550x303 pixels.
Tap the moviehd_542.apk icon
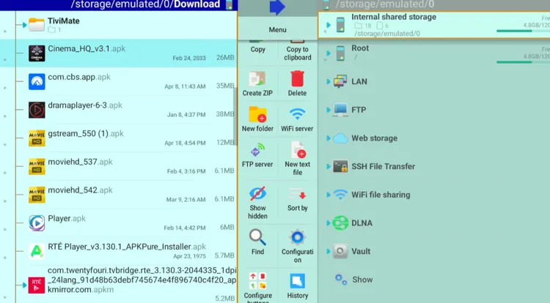(37, 195)
